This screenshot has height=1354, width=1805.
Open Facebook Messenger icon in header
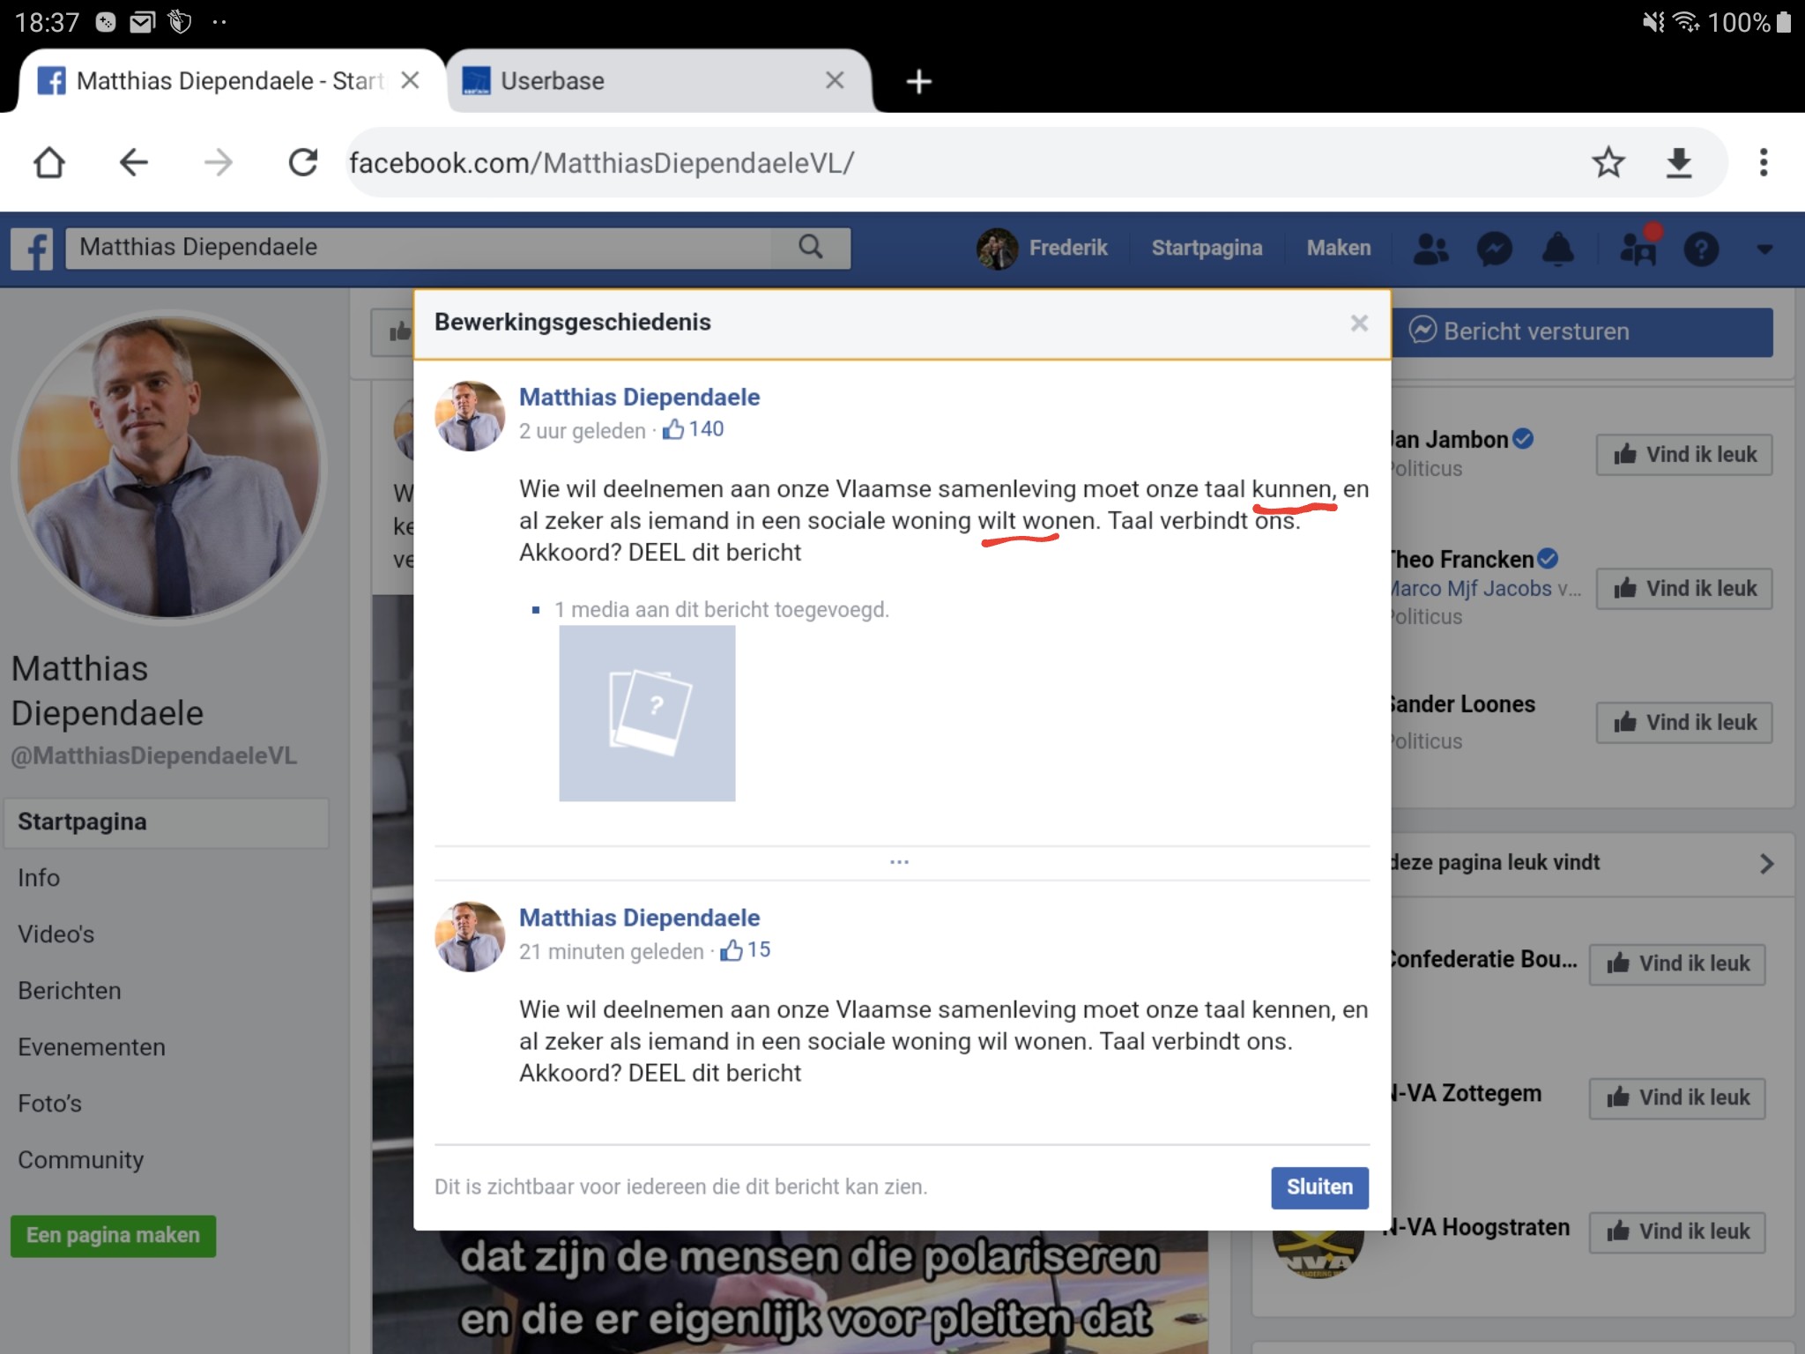pos(1495,249)
